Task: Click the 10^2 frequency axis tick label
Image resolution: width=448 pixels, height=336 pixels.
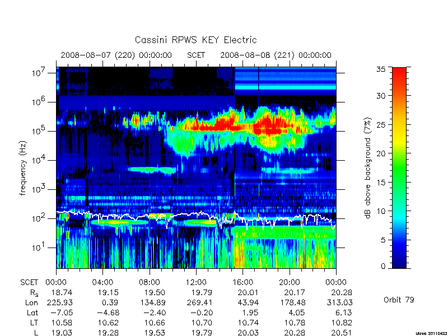Action: coord(39,218)
